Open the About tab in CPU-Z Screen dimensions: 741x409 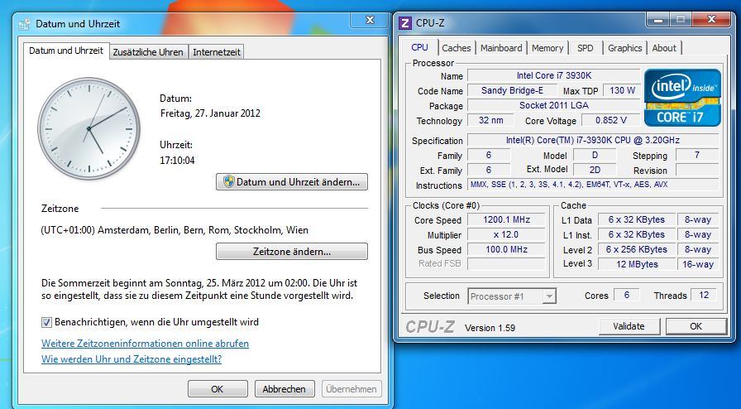tap(664, 48)
